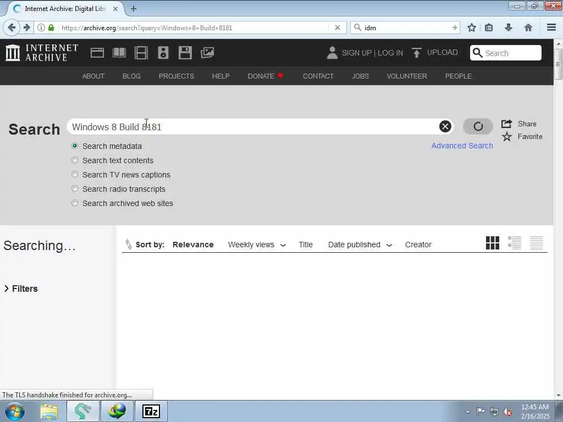
Task: Open the browser hamburger menu
Action: click(x=551, y=27)
